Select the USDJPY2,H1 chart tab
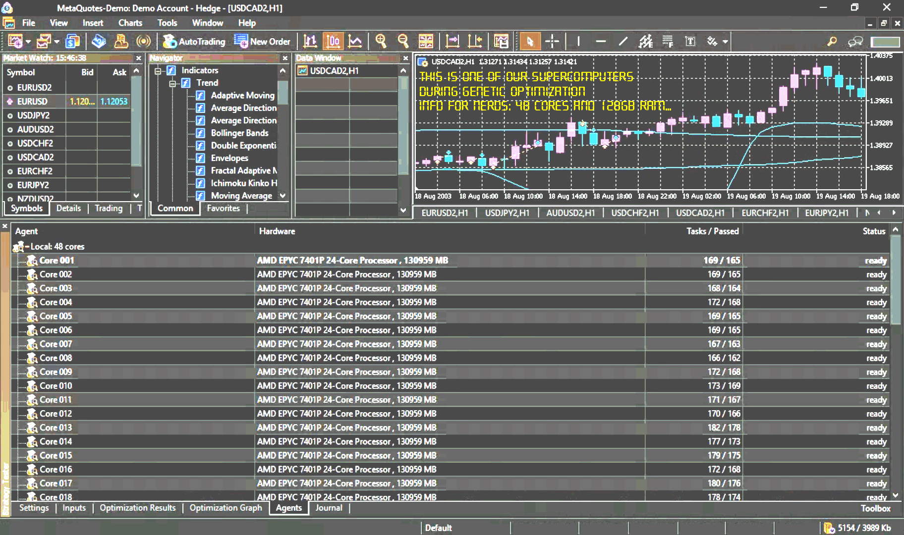The image size is (904, 535). pyautogui.click(x=507, y=213)
